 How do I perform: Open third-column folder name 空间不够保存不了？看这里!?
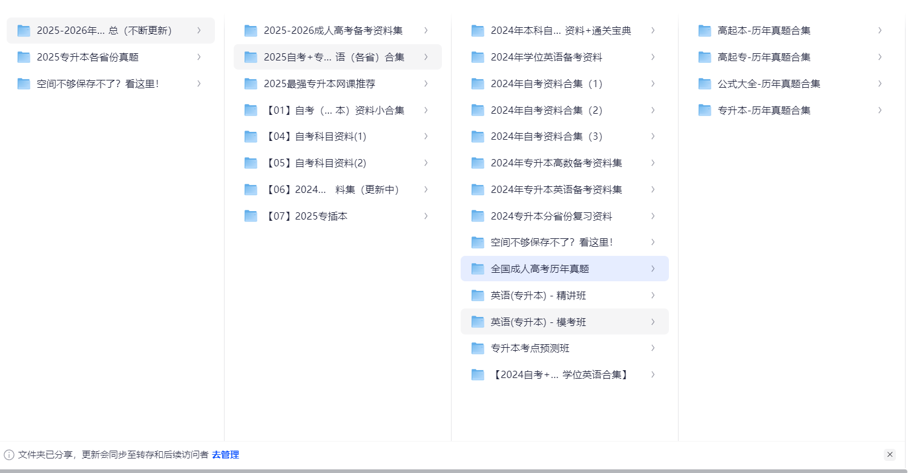[x=552, y=243]
